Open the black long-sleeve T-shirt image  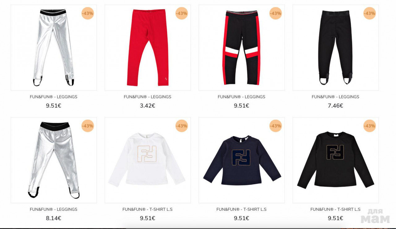pyautogui.click(x=336, y=160)
